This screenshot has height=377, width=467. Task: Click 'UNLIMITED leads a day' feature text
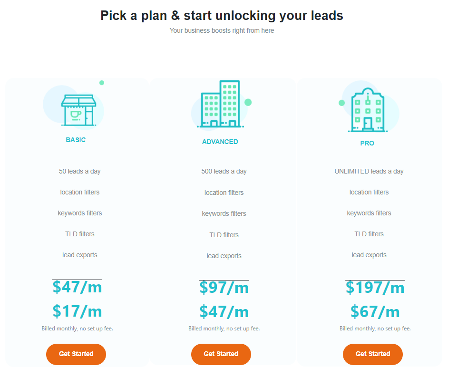(x=369, y=172)
